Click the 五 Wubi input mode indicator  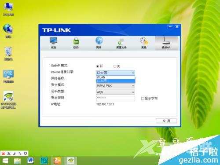click(x=9, y=154)
